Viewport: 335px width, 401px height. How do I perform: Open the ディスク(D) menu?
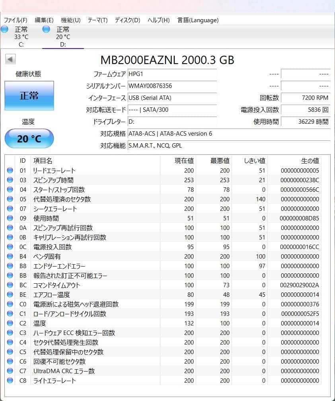[127, 20]
